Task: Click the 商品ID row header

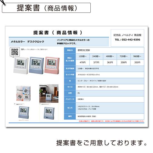Action: click(x=70, y=50)
